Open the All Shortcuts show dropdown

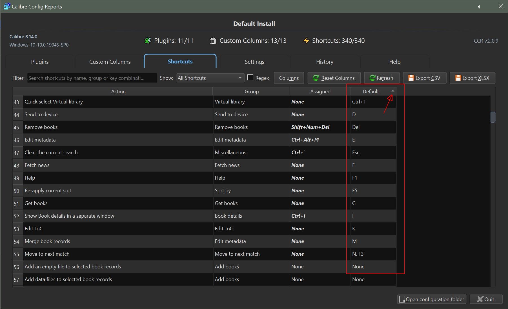point(210,78)
